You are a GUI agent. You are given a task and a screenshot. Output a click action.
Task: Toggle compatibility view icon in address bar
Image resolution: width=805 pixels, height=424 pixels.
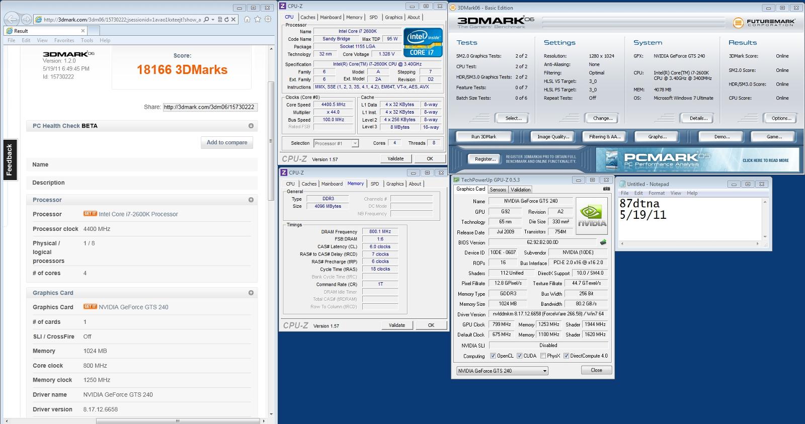point(220,19)
